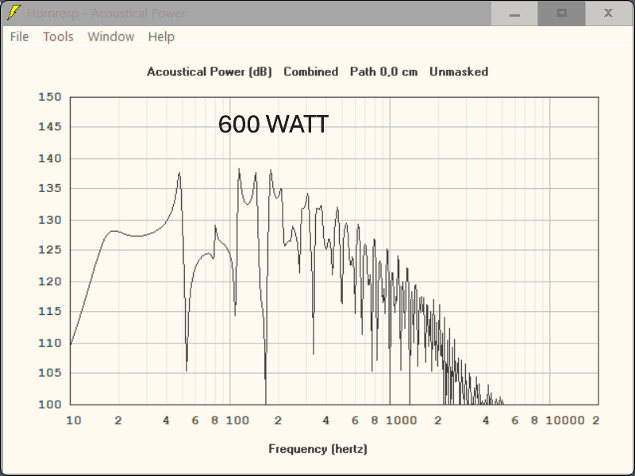
Task: Open the Window menu
Action: [x=110, y=36]
